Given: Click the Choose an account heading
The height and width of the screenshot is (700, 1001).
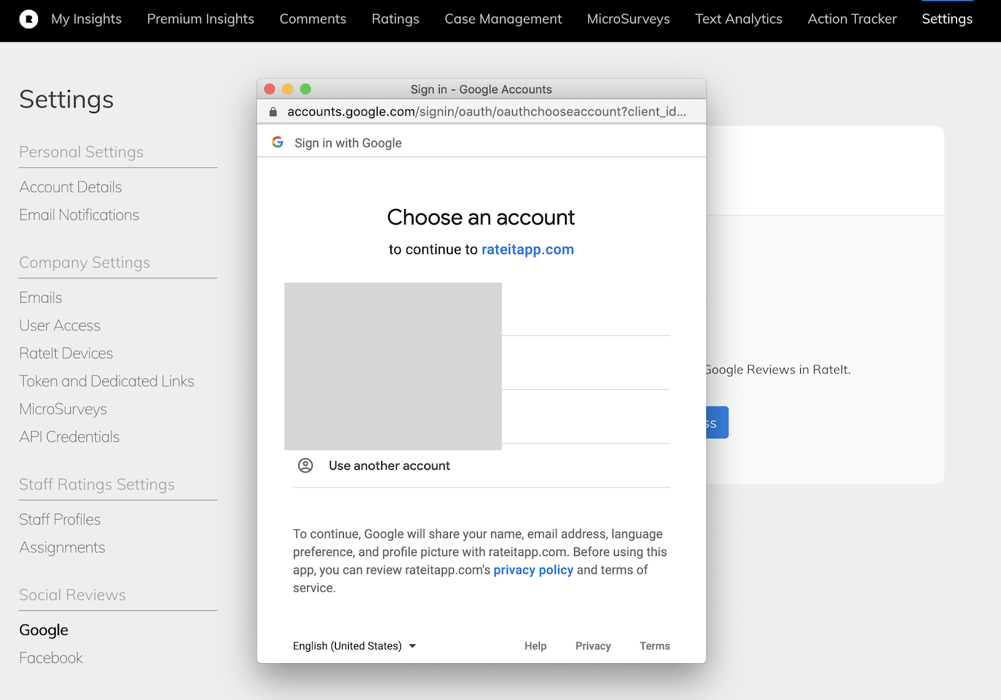Looking at the screenshot, I should point(481,218).
